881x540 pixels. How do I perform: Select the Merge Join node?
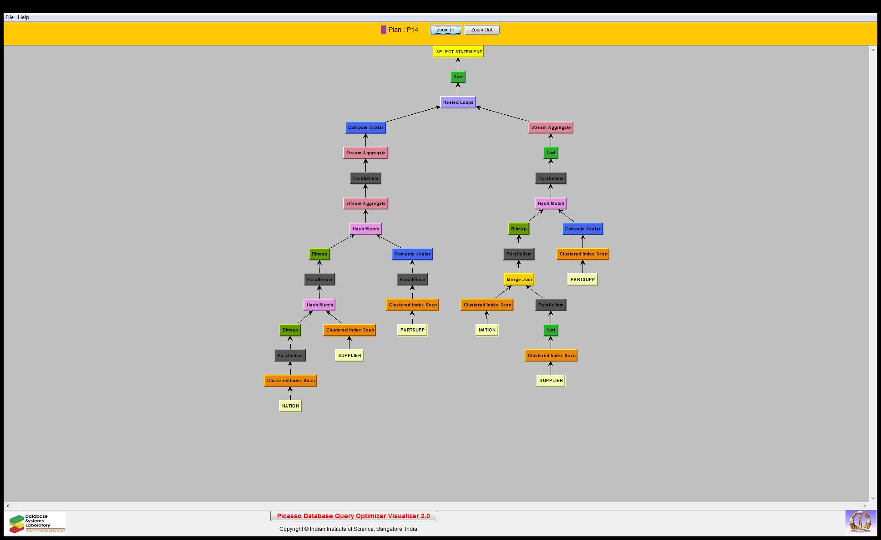(x=519, y=279)
